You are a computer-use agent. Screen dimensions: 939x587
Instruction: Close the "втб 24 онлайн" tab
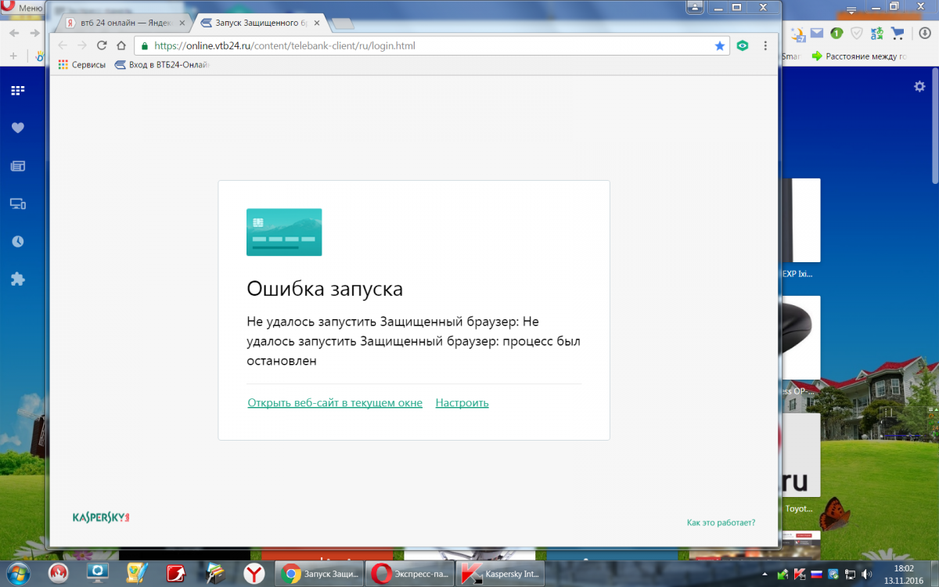(182, 23)
